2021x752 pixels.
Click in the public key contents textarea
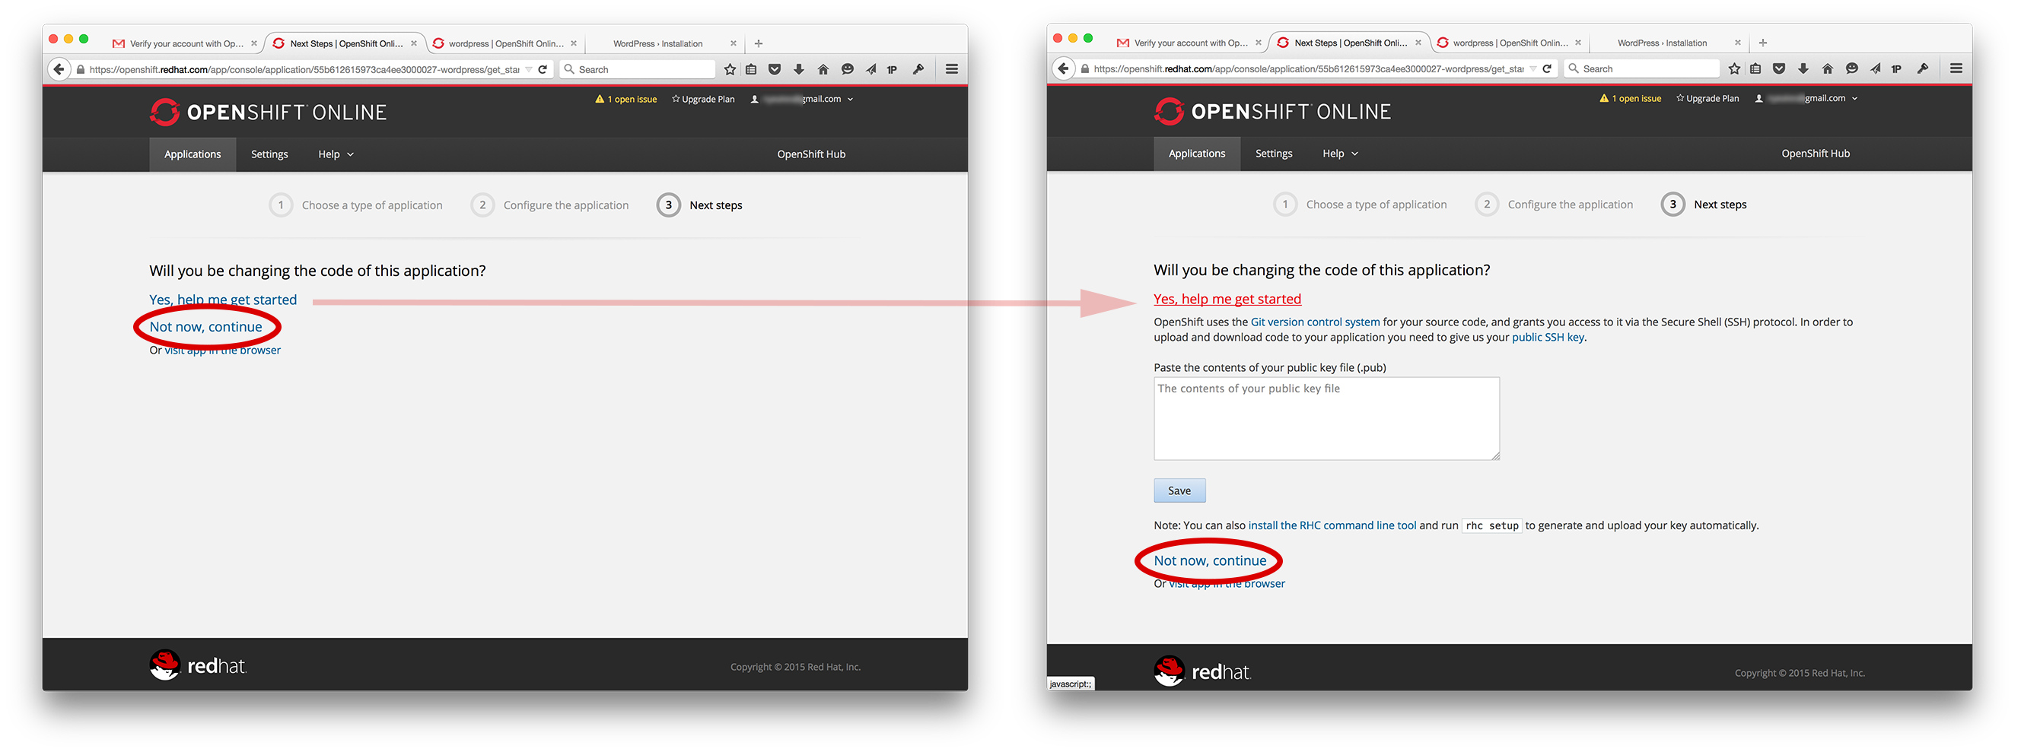tap(1326, 420)
